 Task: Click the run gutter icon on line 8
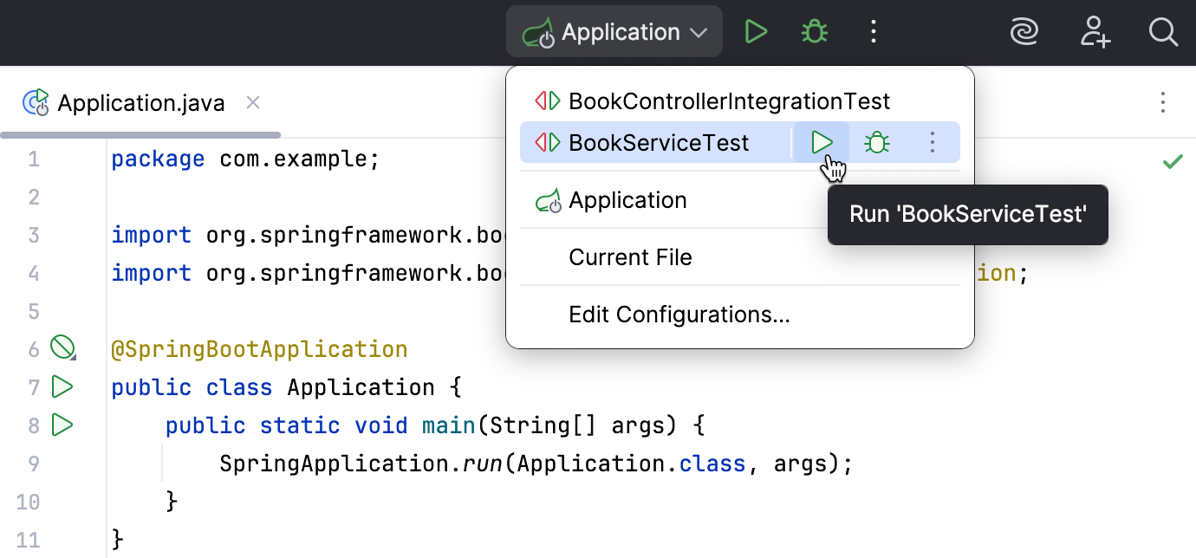coord(62,425)
